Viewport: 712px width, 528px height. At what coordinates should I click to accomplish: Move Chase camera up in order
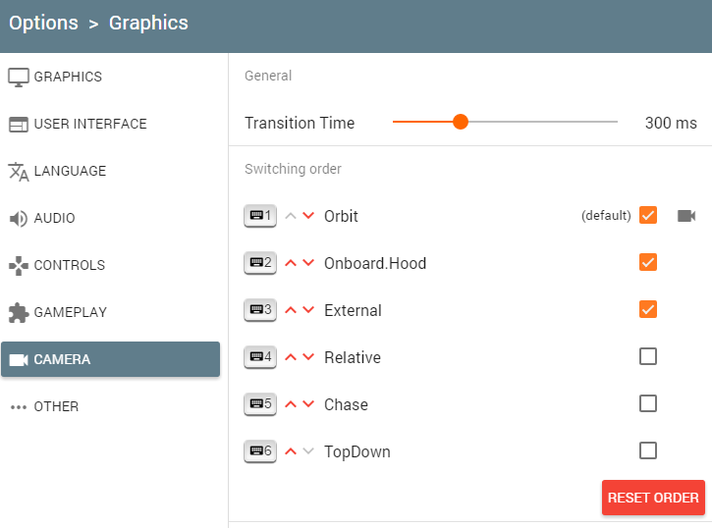pyautogui.click(x=291, y=404)
